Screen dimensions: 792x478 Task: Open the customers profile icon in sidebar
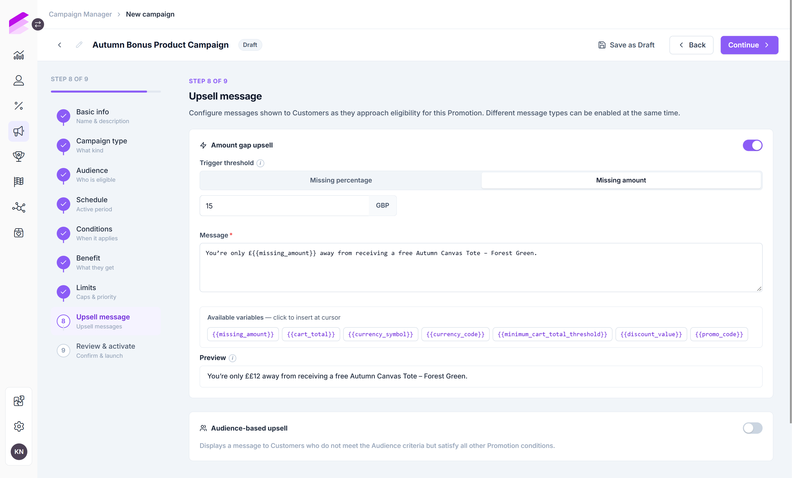coord(19,80)
